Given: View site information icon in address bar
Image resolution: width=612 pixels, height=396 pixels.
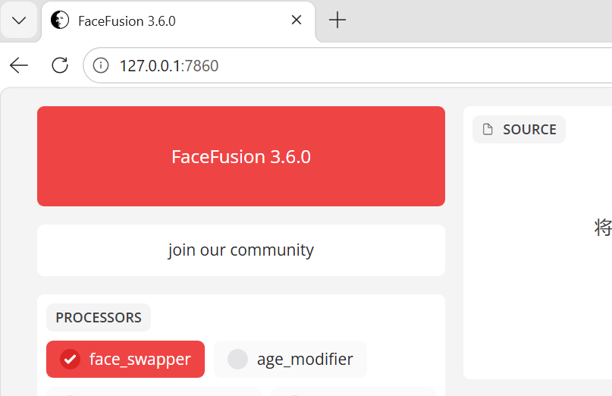Looking at the screenshot, I should click(x=101, y=65).
